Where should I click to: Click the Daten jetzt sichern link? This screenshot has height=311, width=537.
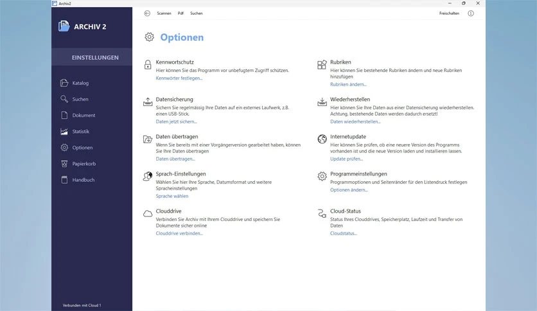point(177,121)
